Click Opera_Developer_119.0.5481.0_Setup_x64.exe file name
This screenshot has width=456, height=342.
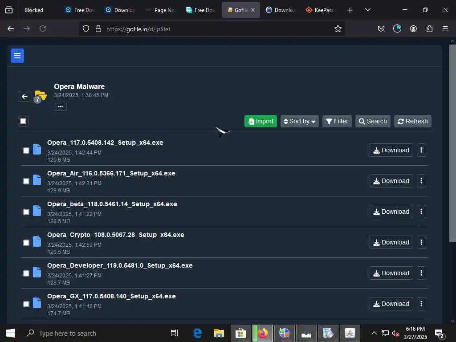[x=120, y=265]
